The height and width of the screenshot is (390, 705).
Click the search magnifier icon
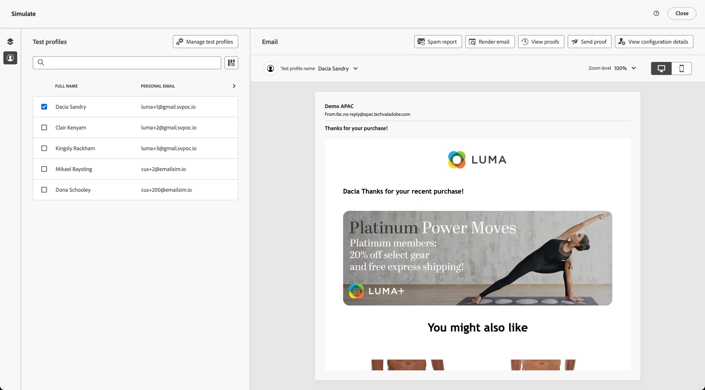(x=41, y=63)
